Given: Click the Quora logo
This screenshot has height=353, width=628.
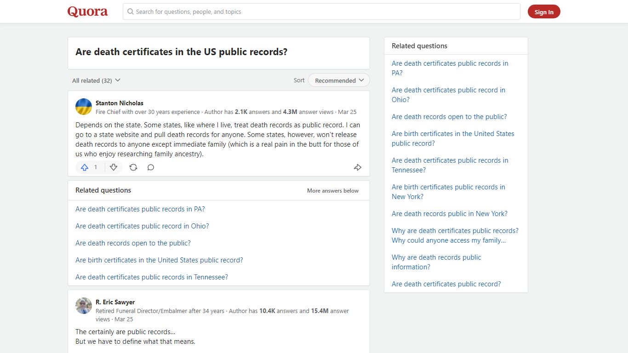Looking at the screenshot, I should coord(88,11).
